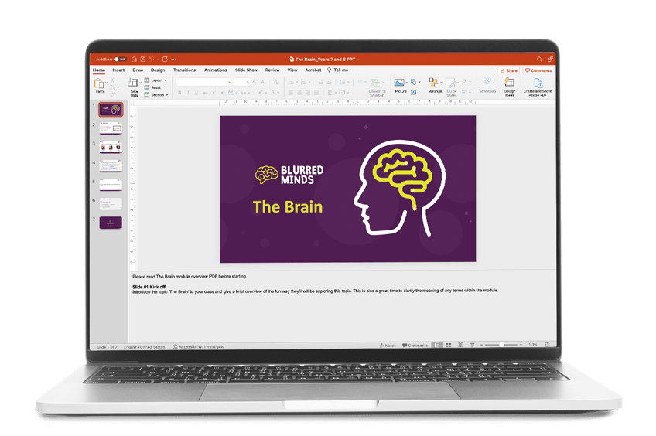Adjust the zoom slider in status bar

(501, 345)
